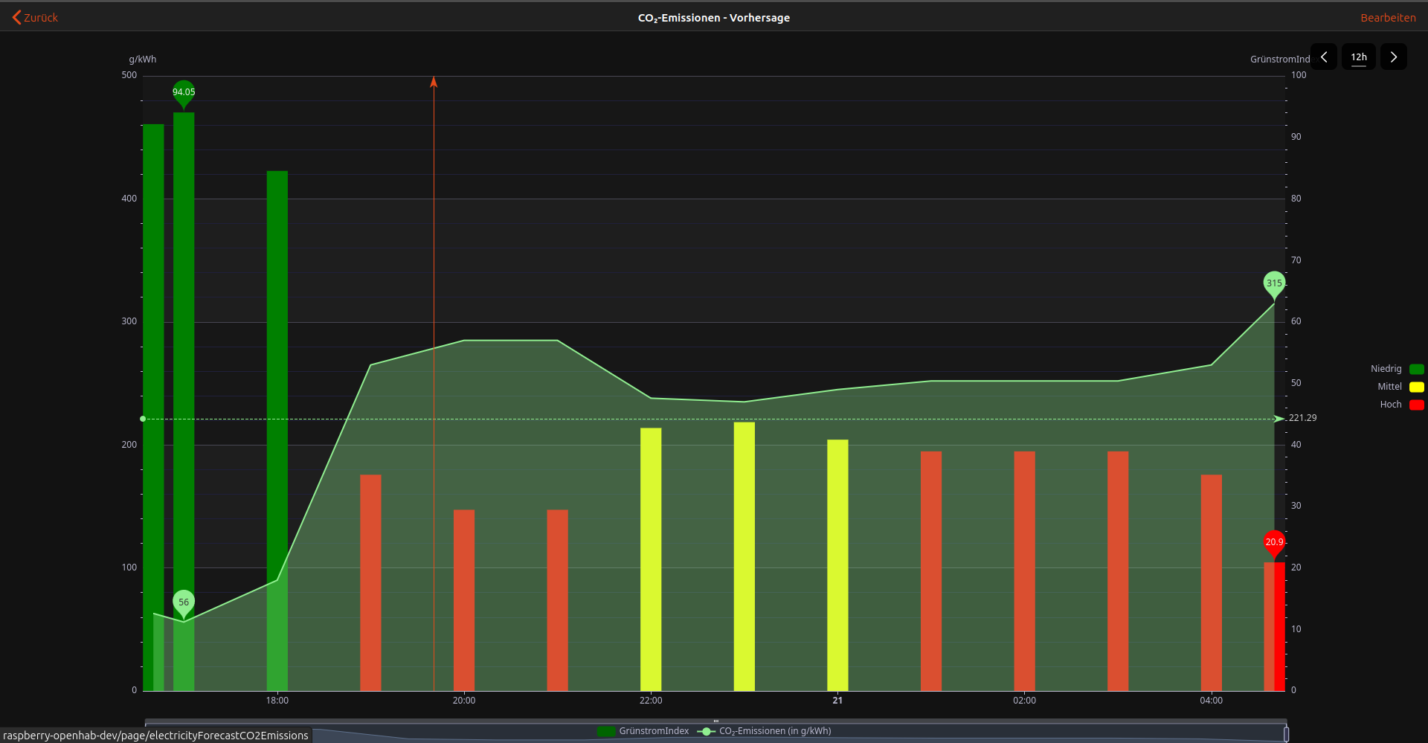Viewport: 1428px width, 743px height.
Task: Click Bearbeiten to edit the page
Action: (1388, 18)
